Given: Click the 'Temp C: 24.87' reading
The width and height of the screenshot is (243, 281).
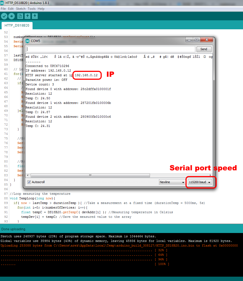Looking at the screenshot, I should coord(38,112).
